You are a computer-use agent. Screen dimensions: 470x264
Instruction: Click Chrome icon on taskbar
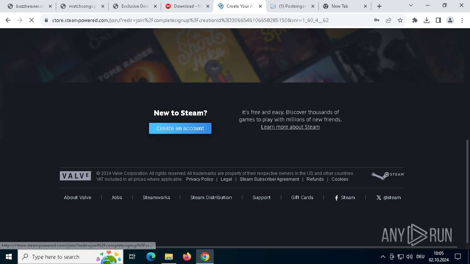(205, 257)
